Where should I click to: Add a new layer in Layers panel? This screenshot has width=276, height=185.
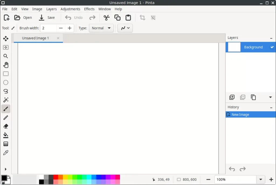pyautogui.click(x=232, y=97)
